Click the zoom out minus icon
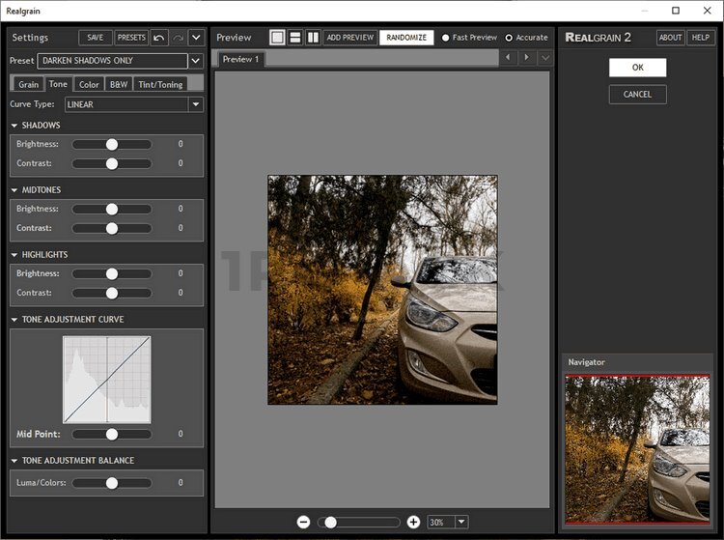 [x=303, y=522]
